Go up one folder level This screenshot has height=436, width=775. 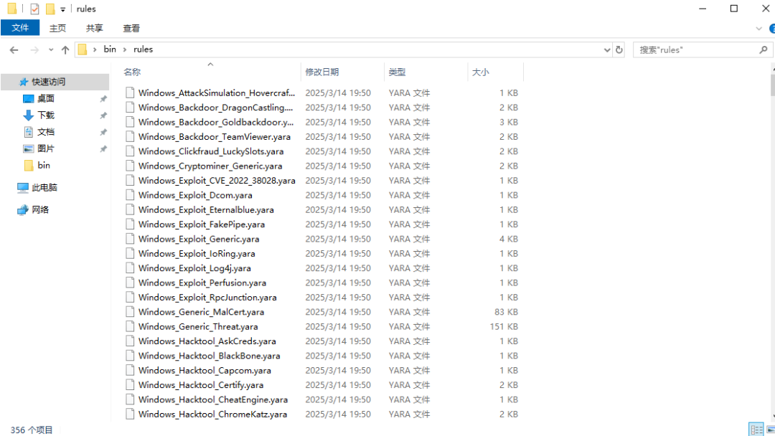[65, 50]
